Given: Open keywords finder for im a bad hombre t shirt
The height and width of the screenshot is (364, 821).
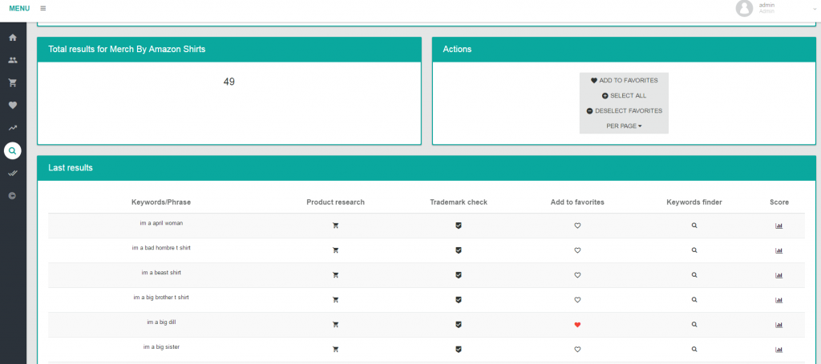Looking at the screenshot, I should pos(694,250).
